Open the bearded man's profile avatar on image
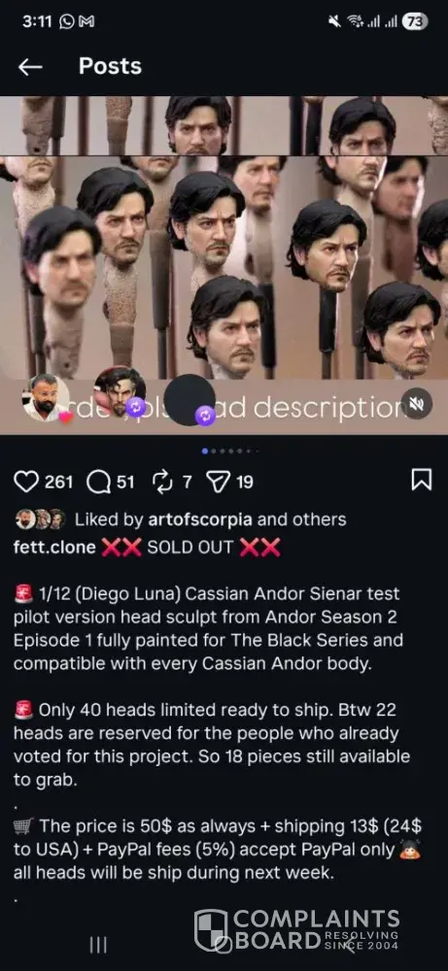The height and width of the screenshot is (971, 448). click(46, 399)
